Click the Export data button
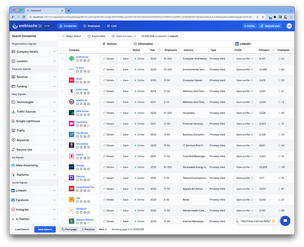Image resolution: width=304 pixels, height=247 pixels. pyautogui.click(x=96, y=36)
